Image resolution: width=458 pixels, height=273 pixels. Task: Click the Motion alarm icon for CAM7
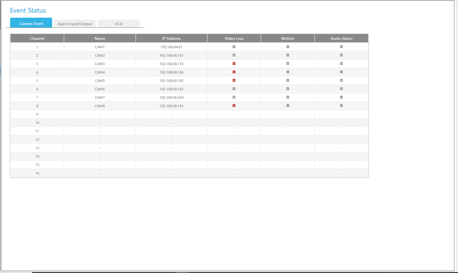click(288, 97)
